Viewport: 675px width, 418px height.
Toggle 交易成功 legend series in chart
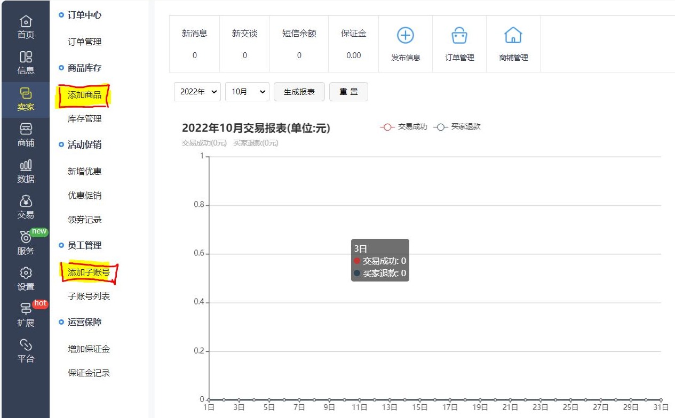[x=404, y=127]
